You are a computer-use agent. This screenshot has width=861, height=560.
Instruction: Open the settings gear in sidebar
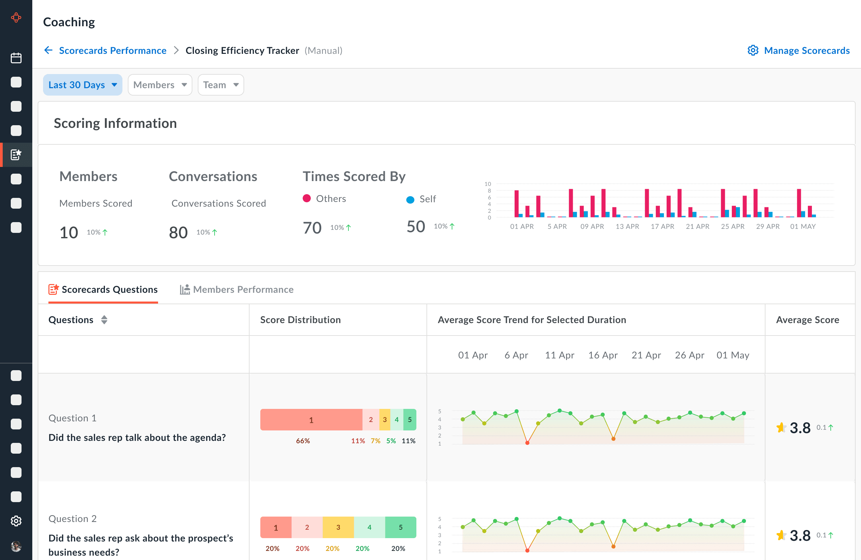[x=16, y=521]
